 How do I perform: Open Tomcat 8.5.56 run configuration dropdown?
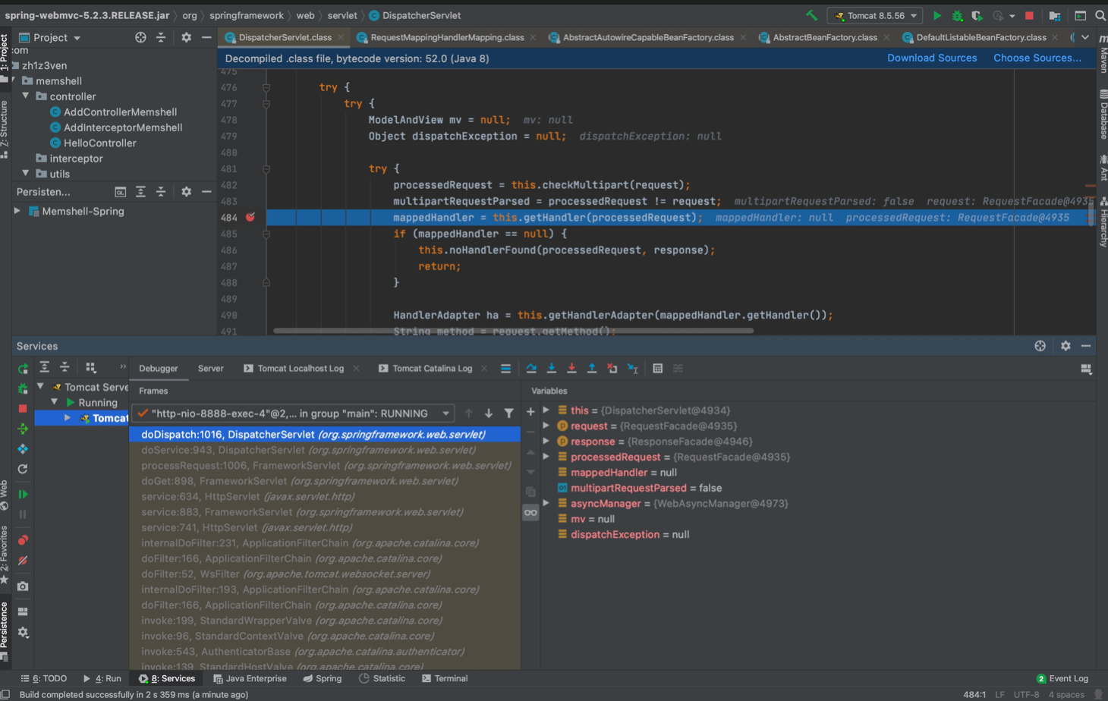(x=875, y=15)
